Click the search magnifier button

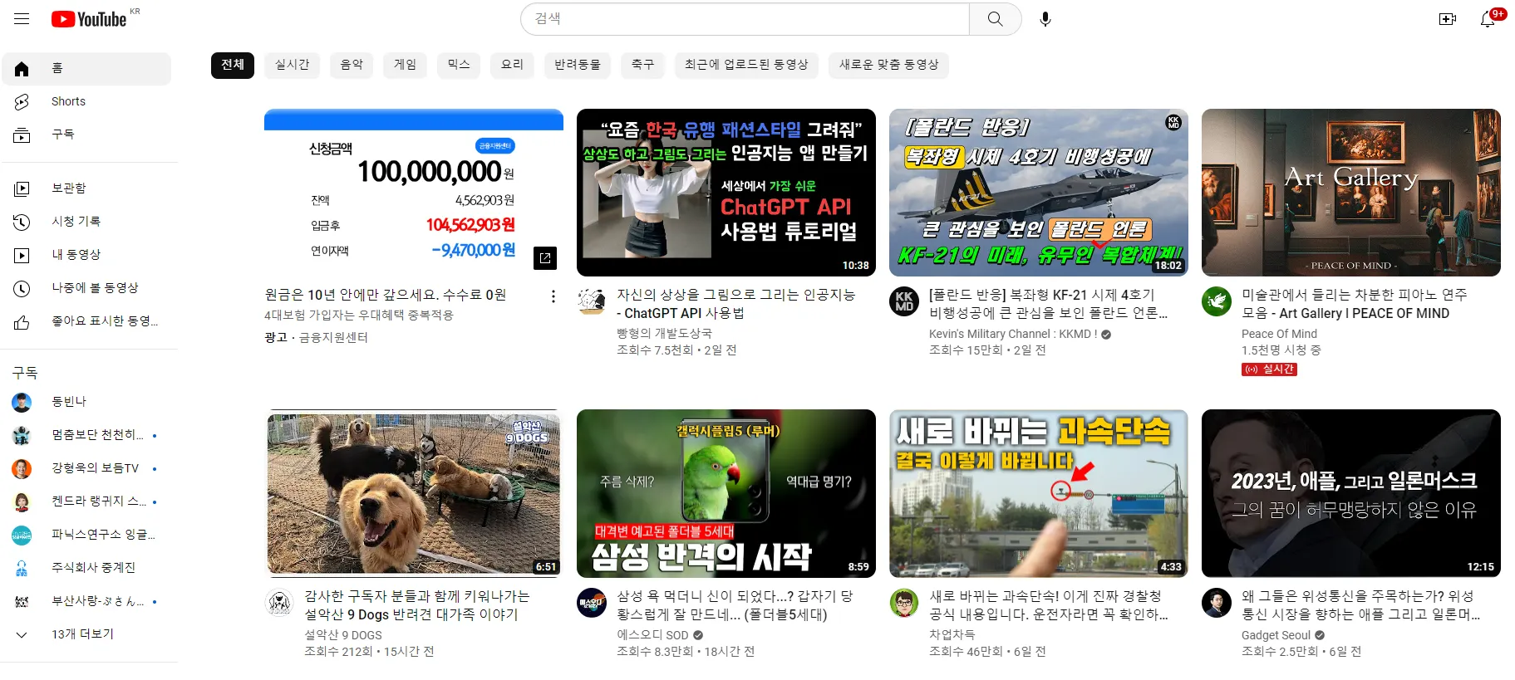click(x=995, y=19)
